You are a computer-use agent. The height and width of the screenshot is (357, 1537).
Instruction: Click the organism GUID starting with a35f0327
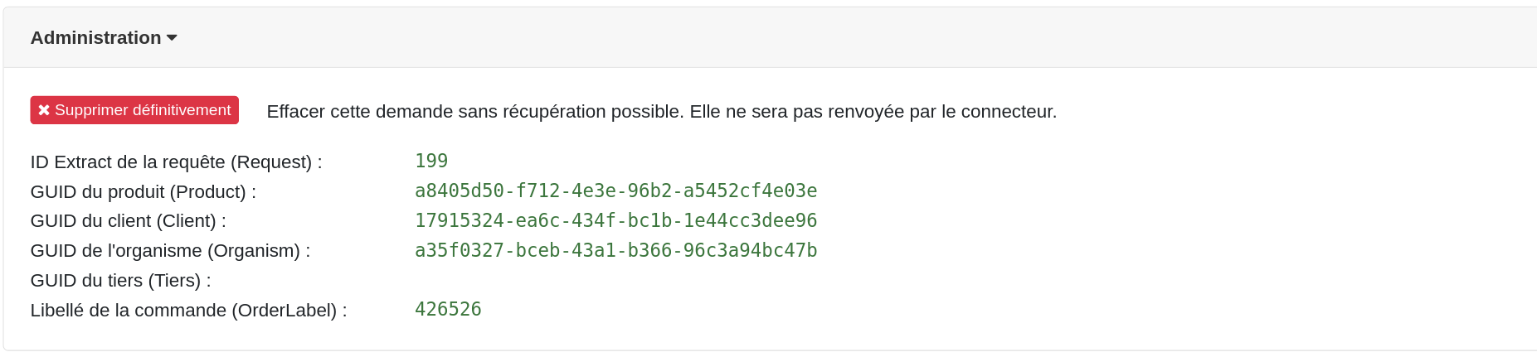coord(615,250)
